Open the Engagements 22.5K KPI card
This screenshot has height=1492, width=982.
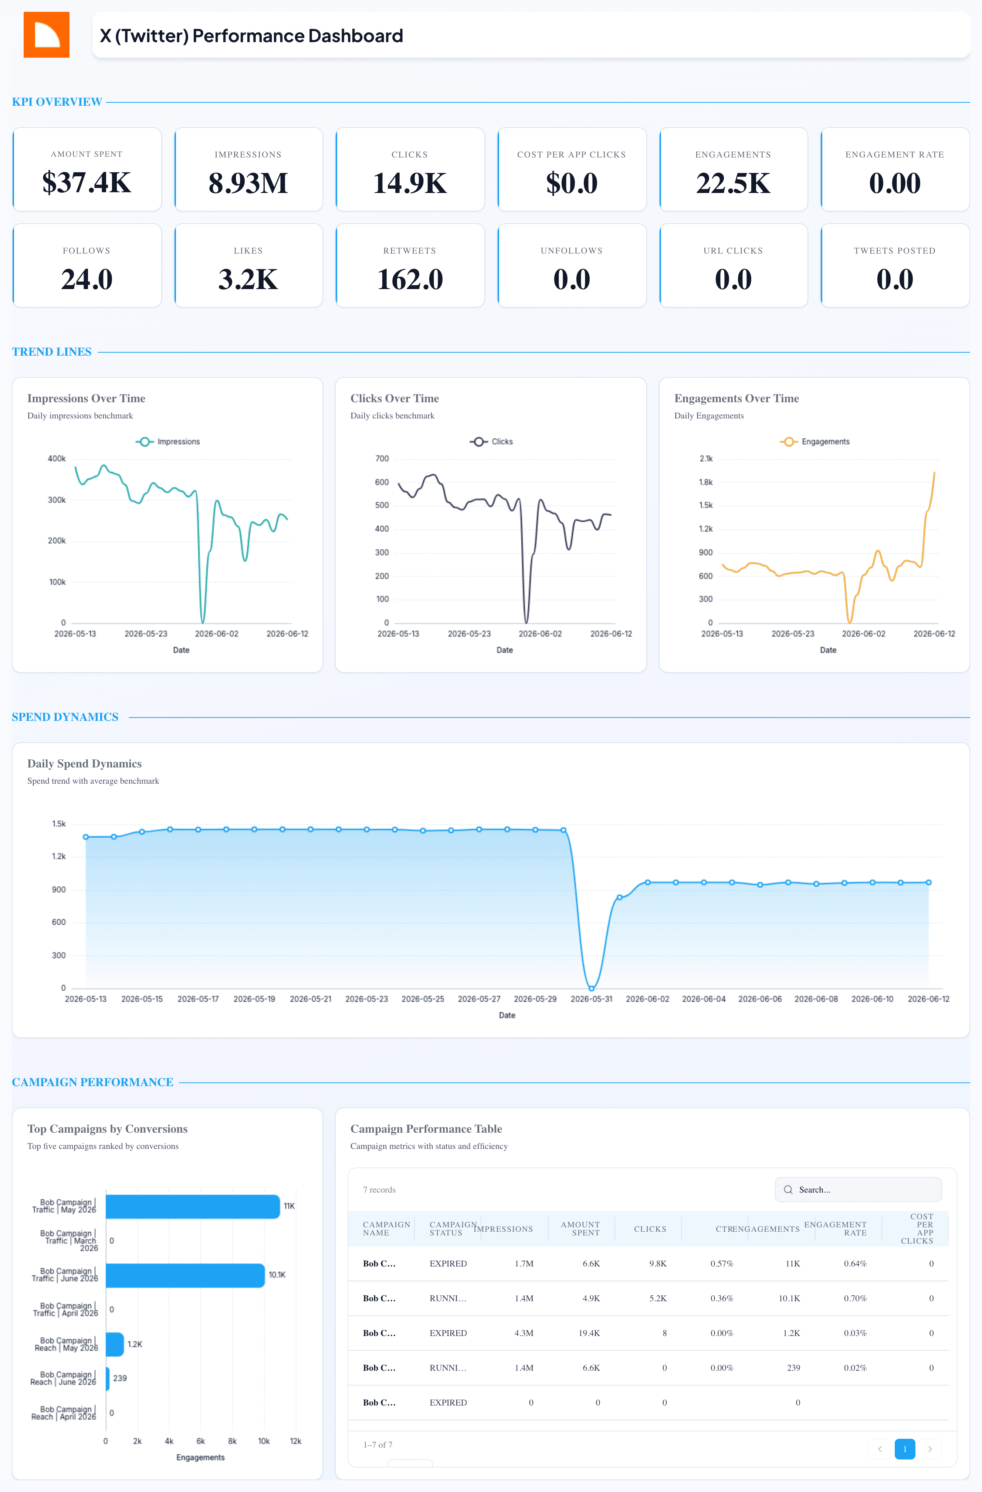(x=733, y=169)
